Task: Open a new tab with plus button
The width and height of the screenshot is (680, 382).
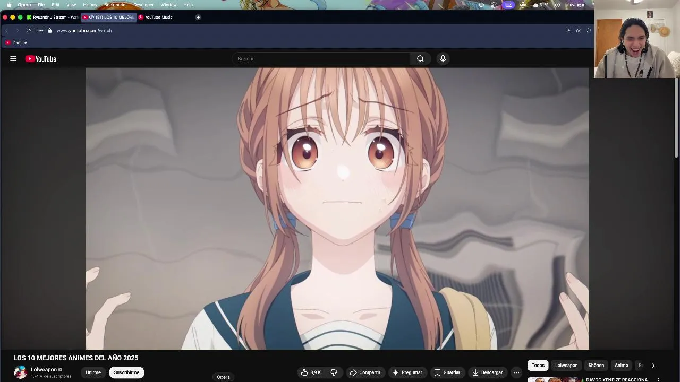Action: 198,17
